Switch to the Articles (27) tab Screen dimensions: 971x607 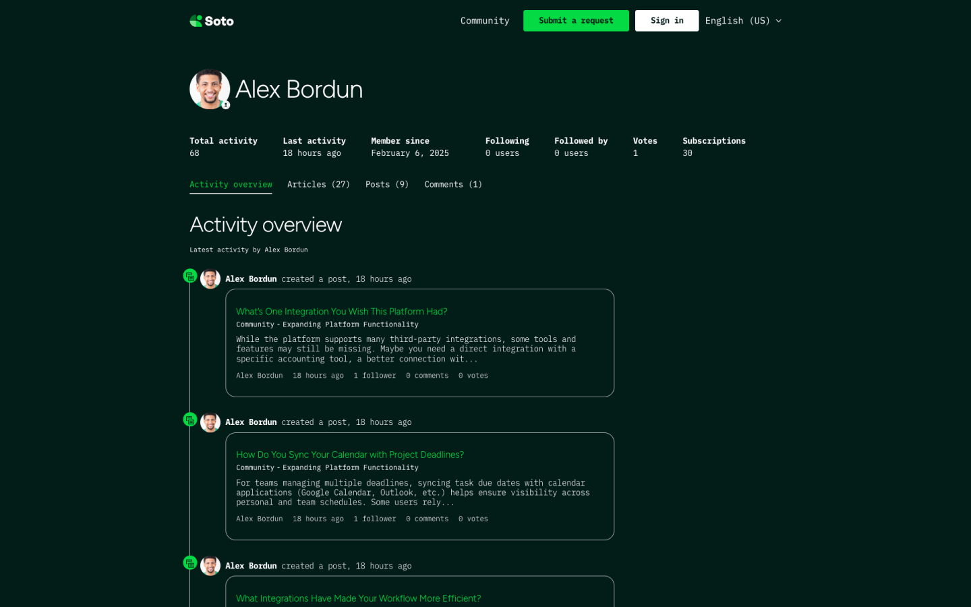[x=318, y=184]
